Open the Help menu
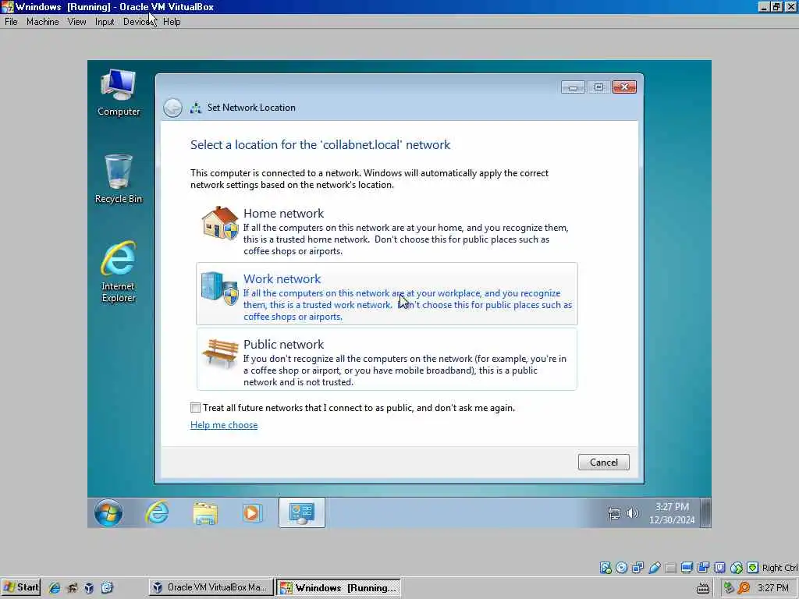 (x=172, y=21)
